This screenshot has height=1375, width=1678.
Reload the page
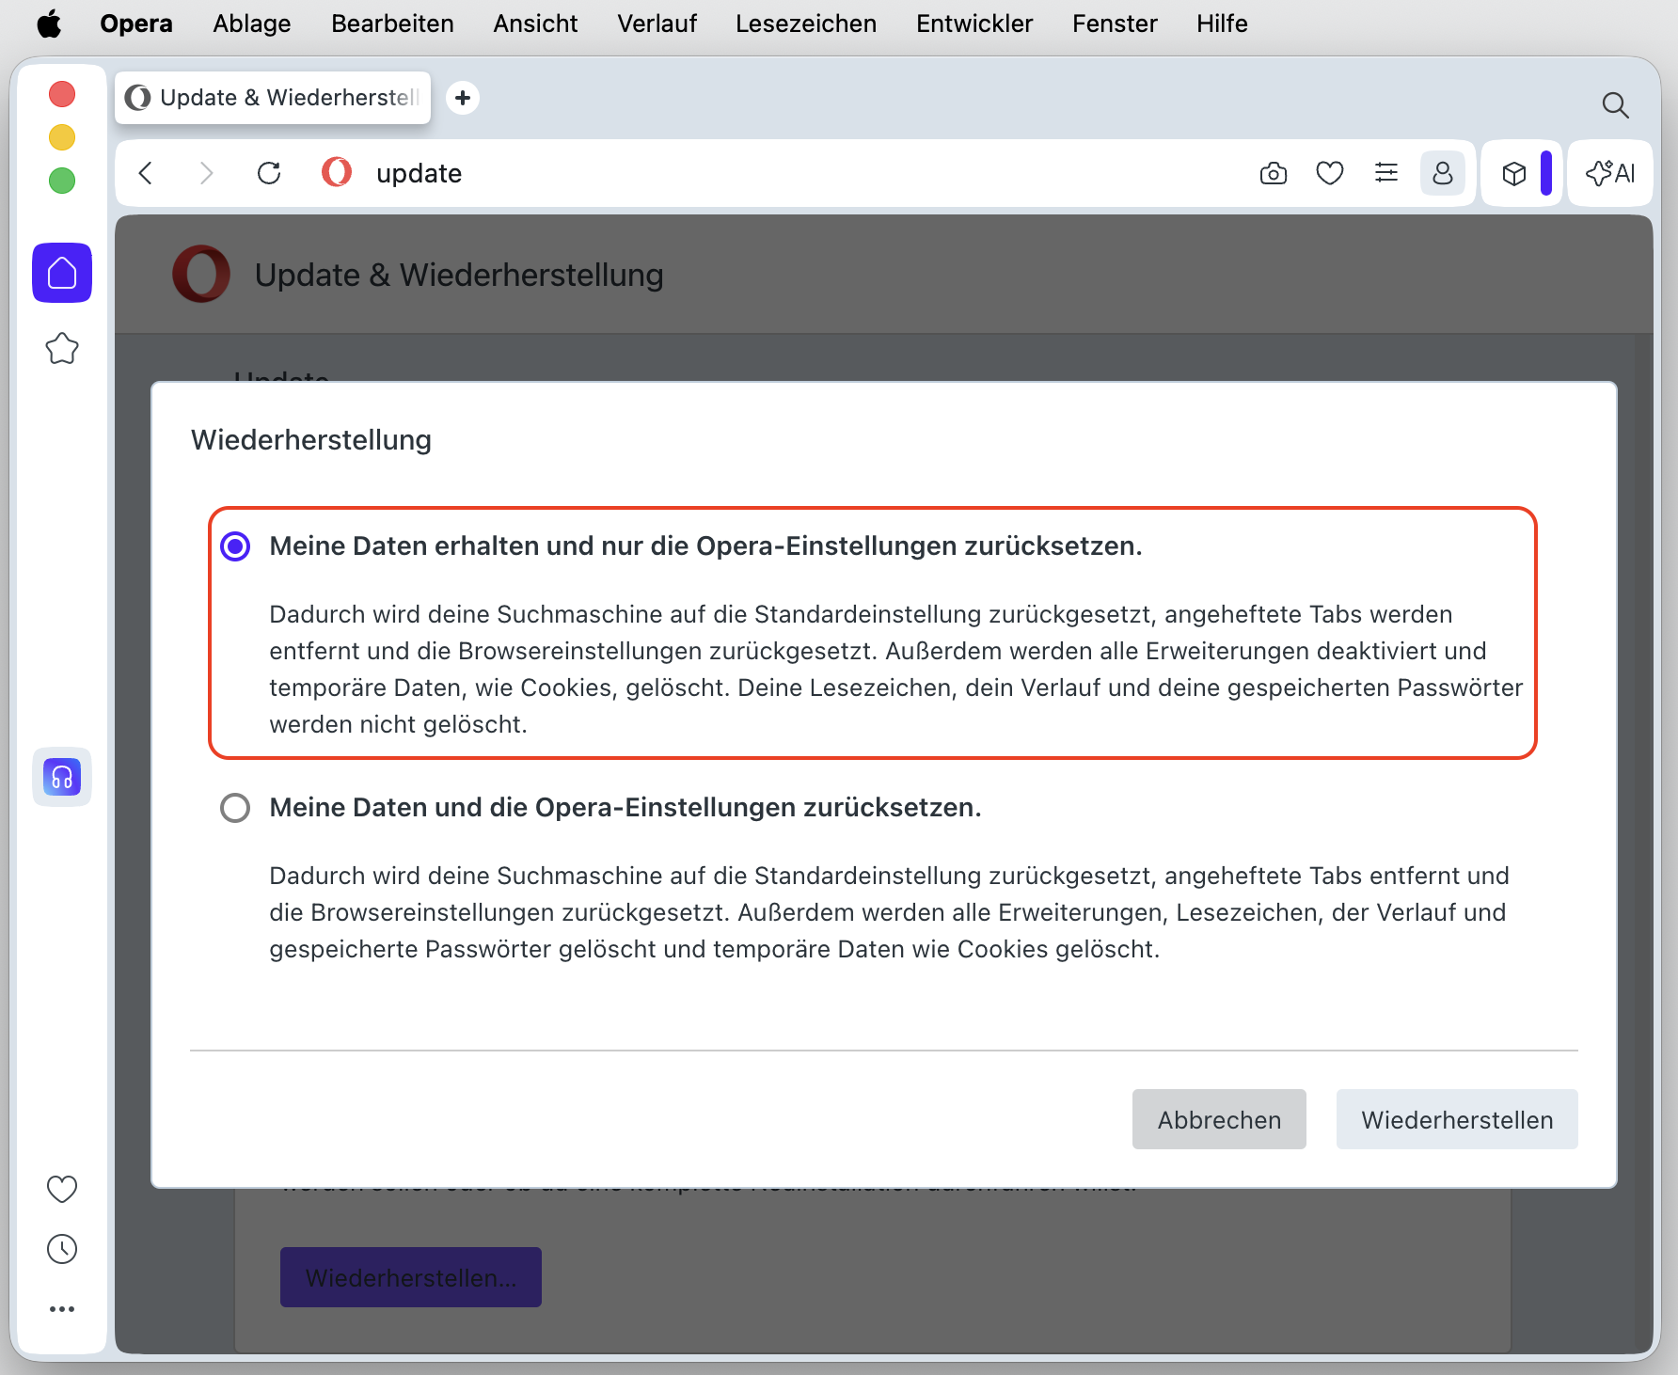tap(269, 173)
